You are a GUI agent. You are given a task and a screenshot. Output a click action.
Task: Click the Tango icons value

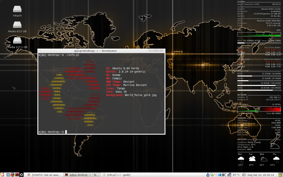point(121,88)
